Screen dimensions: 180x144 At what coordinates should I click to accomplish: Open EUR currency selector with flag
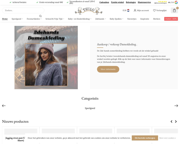(126, 10)
